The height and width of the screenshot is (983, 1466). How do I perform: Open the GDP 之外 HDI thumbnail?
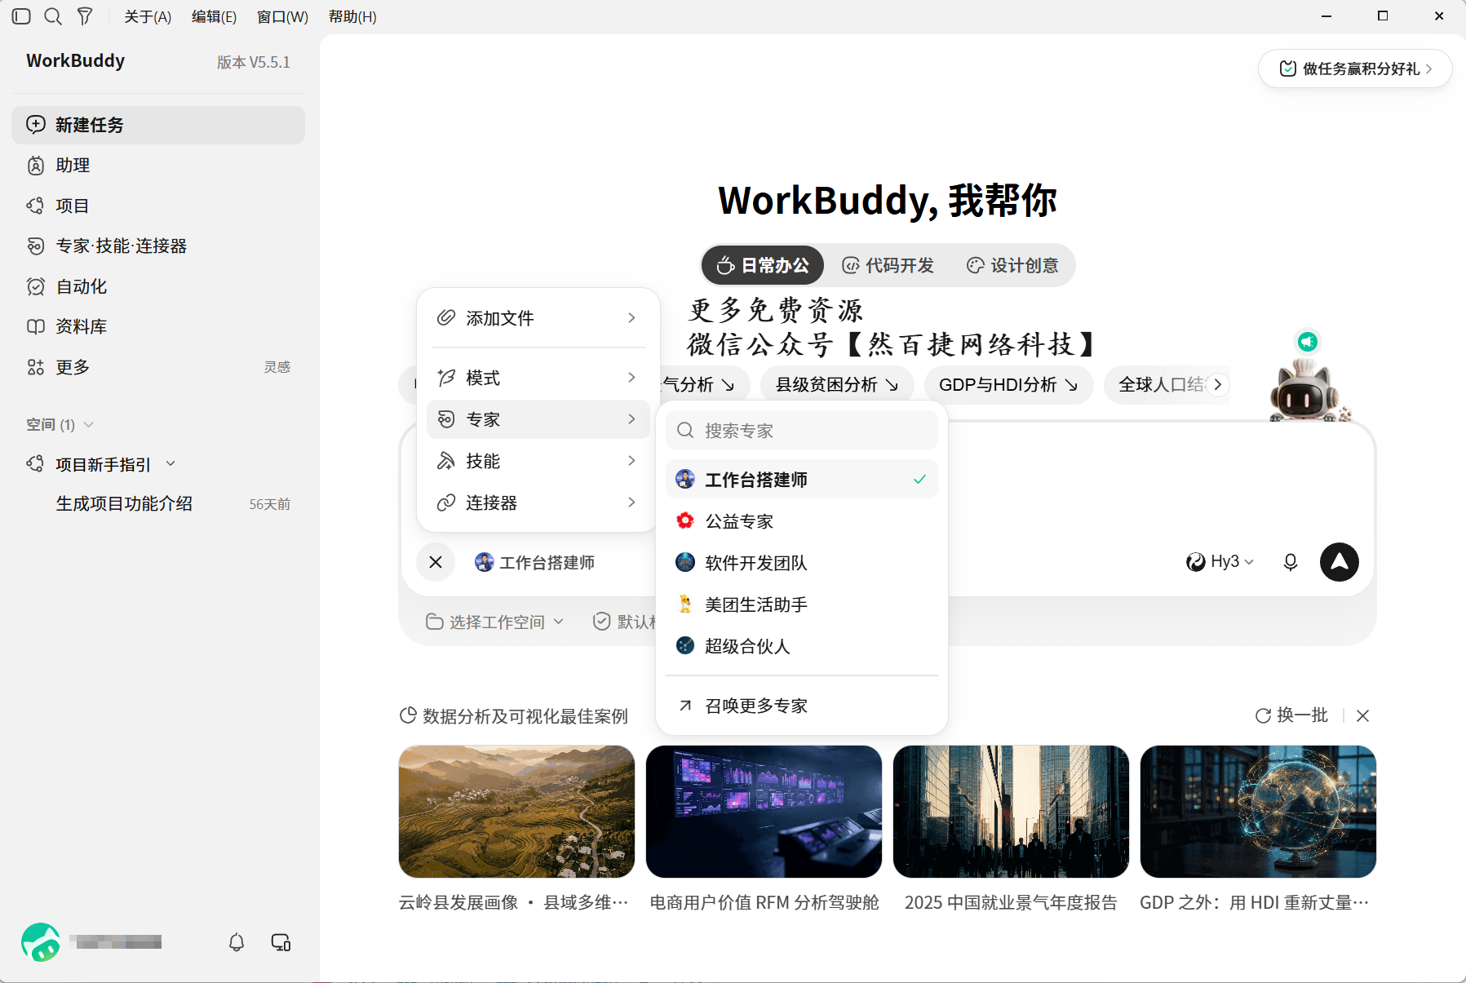coord(1258,812)
